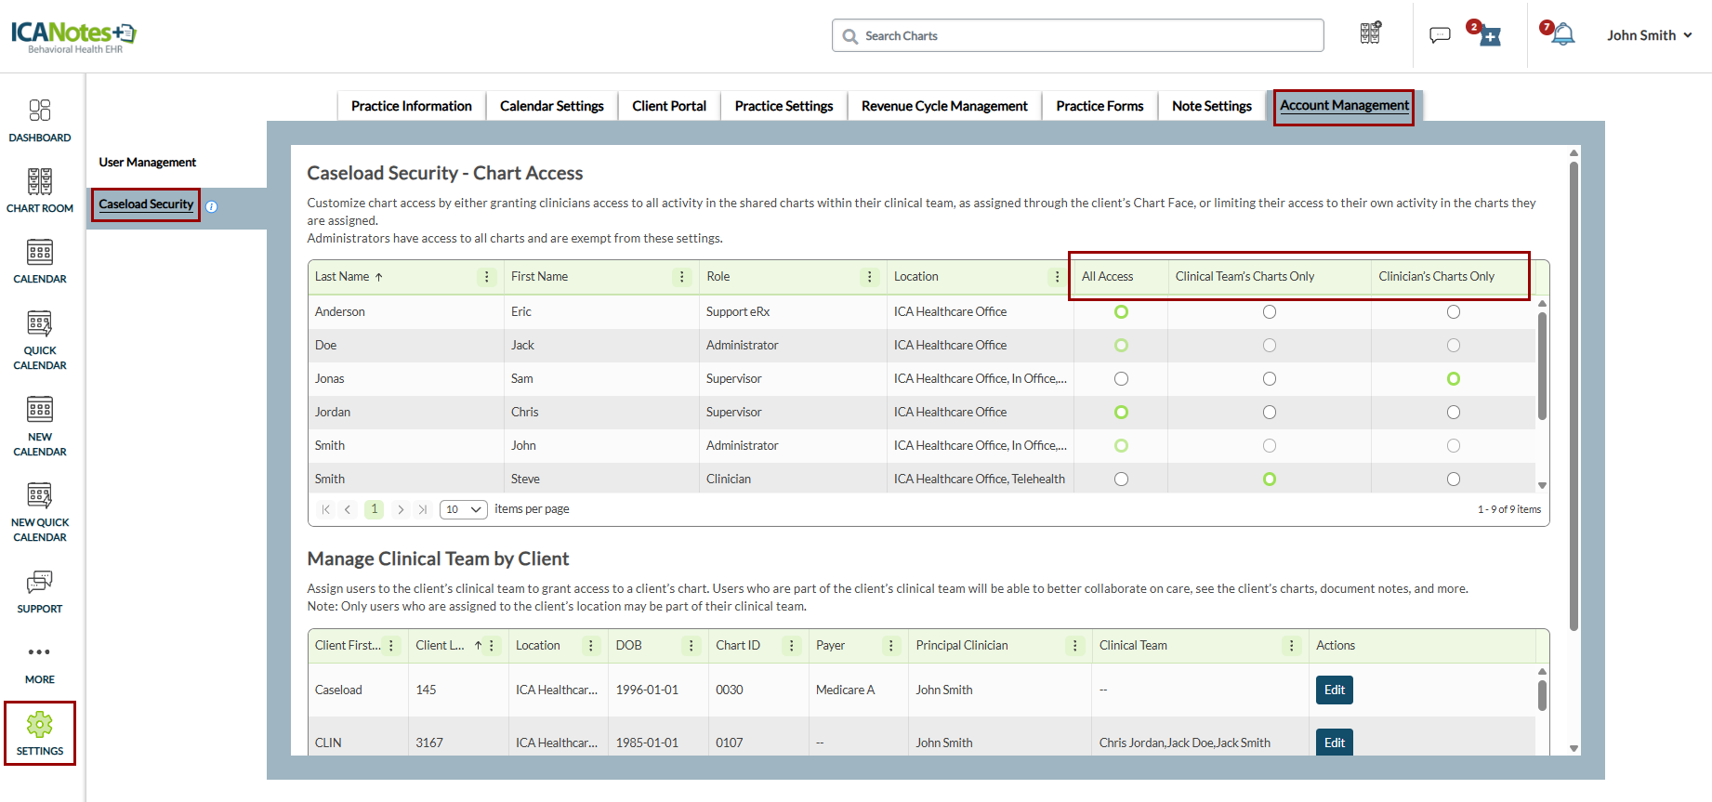Open the Revenue Cycle Management tab
This screenshot has width=1712, height=802.
[944, 106]
